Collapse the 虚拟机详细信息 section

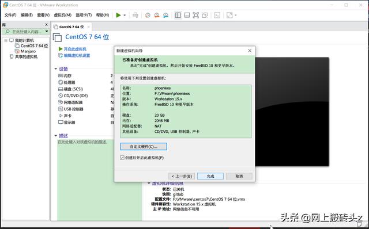tap(149, 183)
